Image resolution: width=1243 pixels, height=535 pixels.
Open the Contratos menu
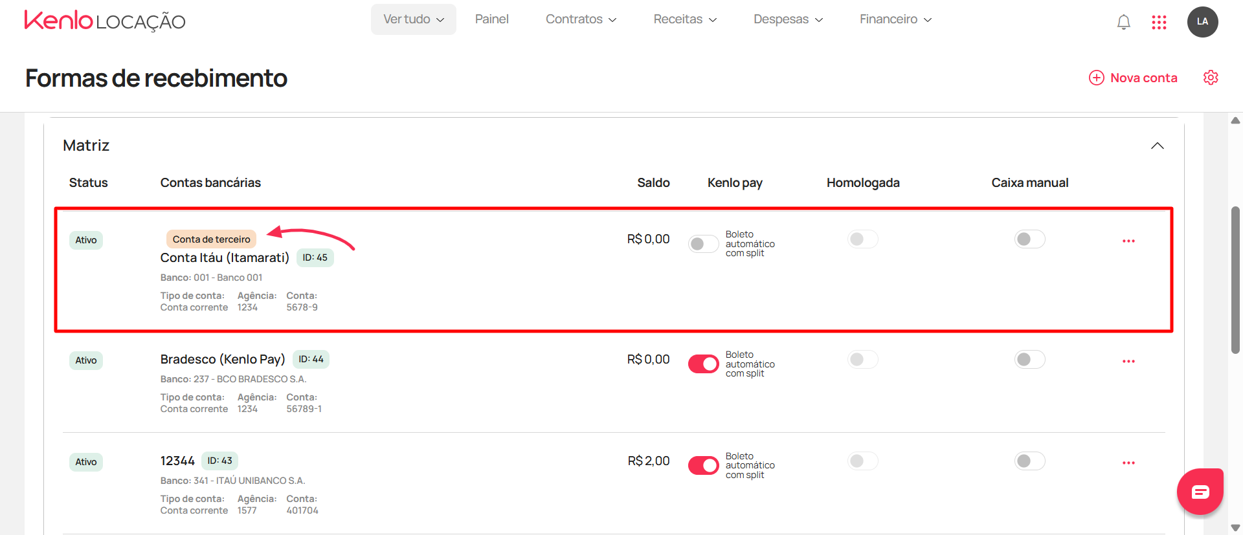[581, 19]
